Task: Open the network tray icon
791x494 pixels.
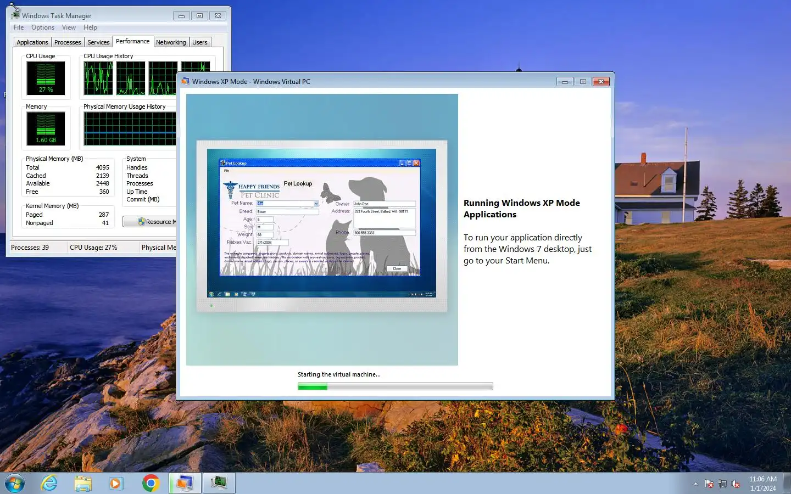Action: click(722, 484)
